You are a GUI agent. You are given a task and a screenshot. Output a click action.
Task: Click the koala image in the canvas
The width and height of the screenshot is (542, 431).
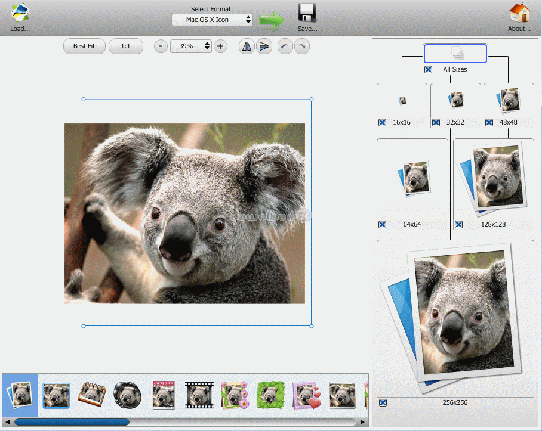pyautogui.click(x=184, y=213)
